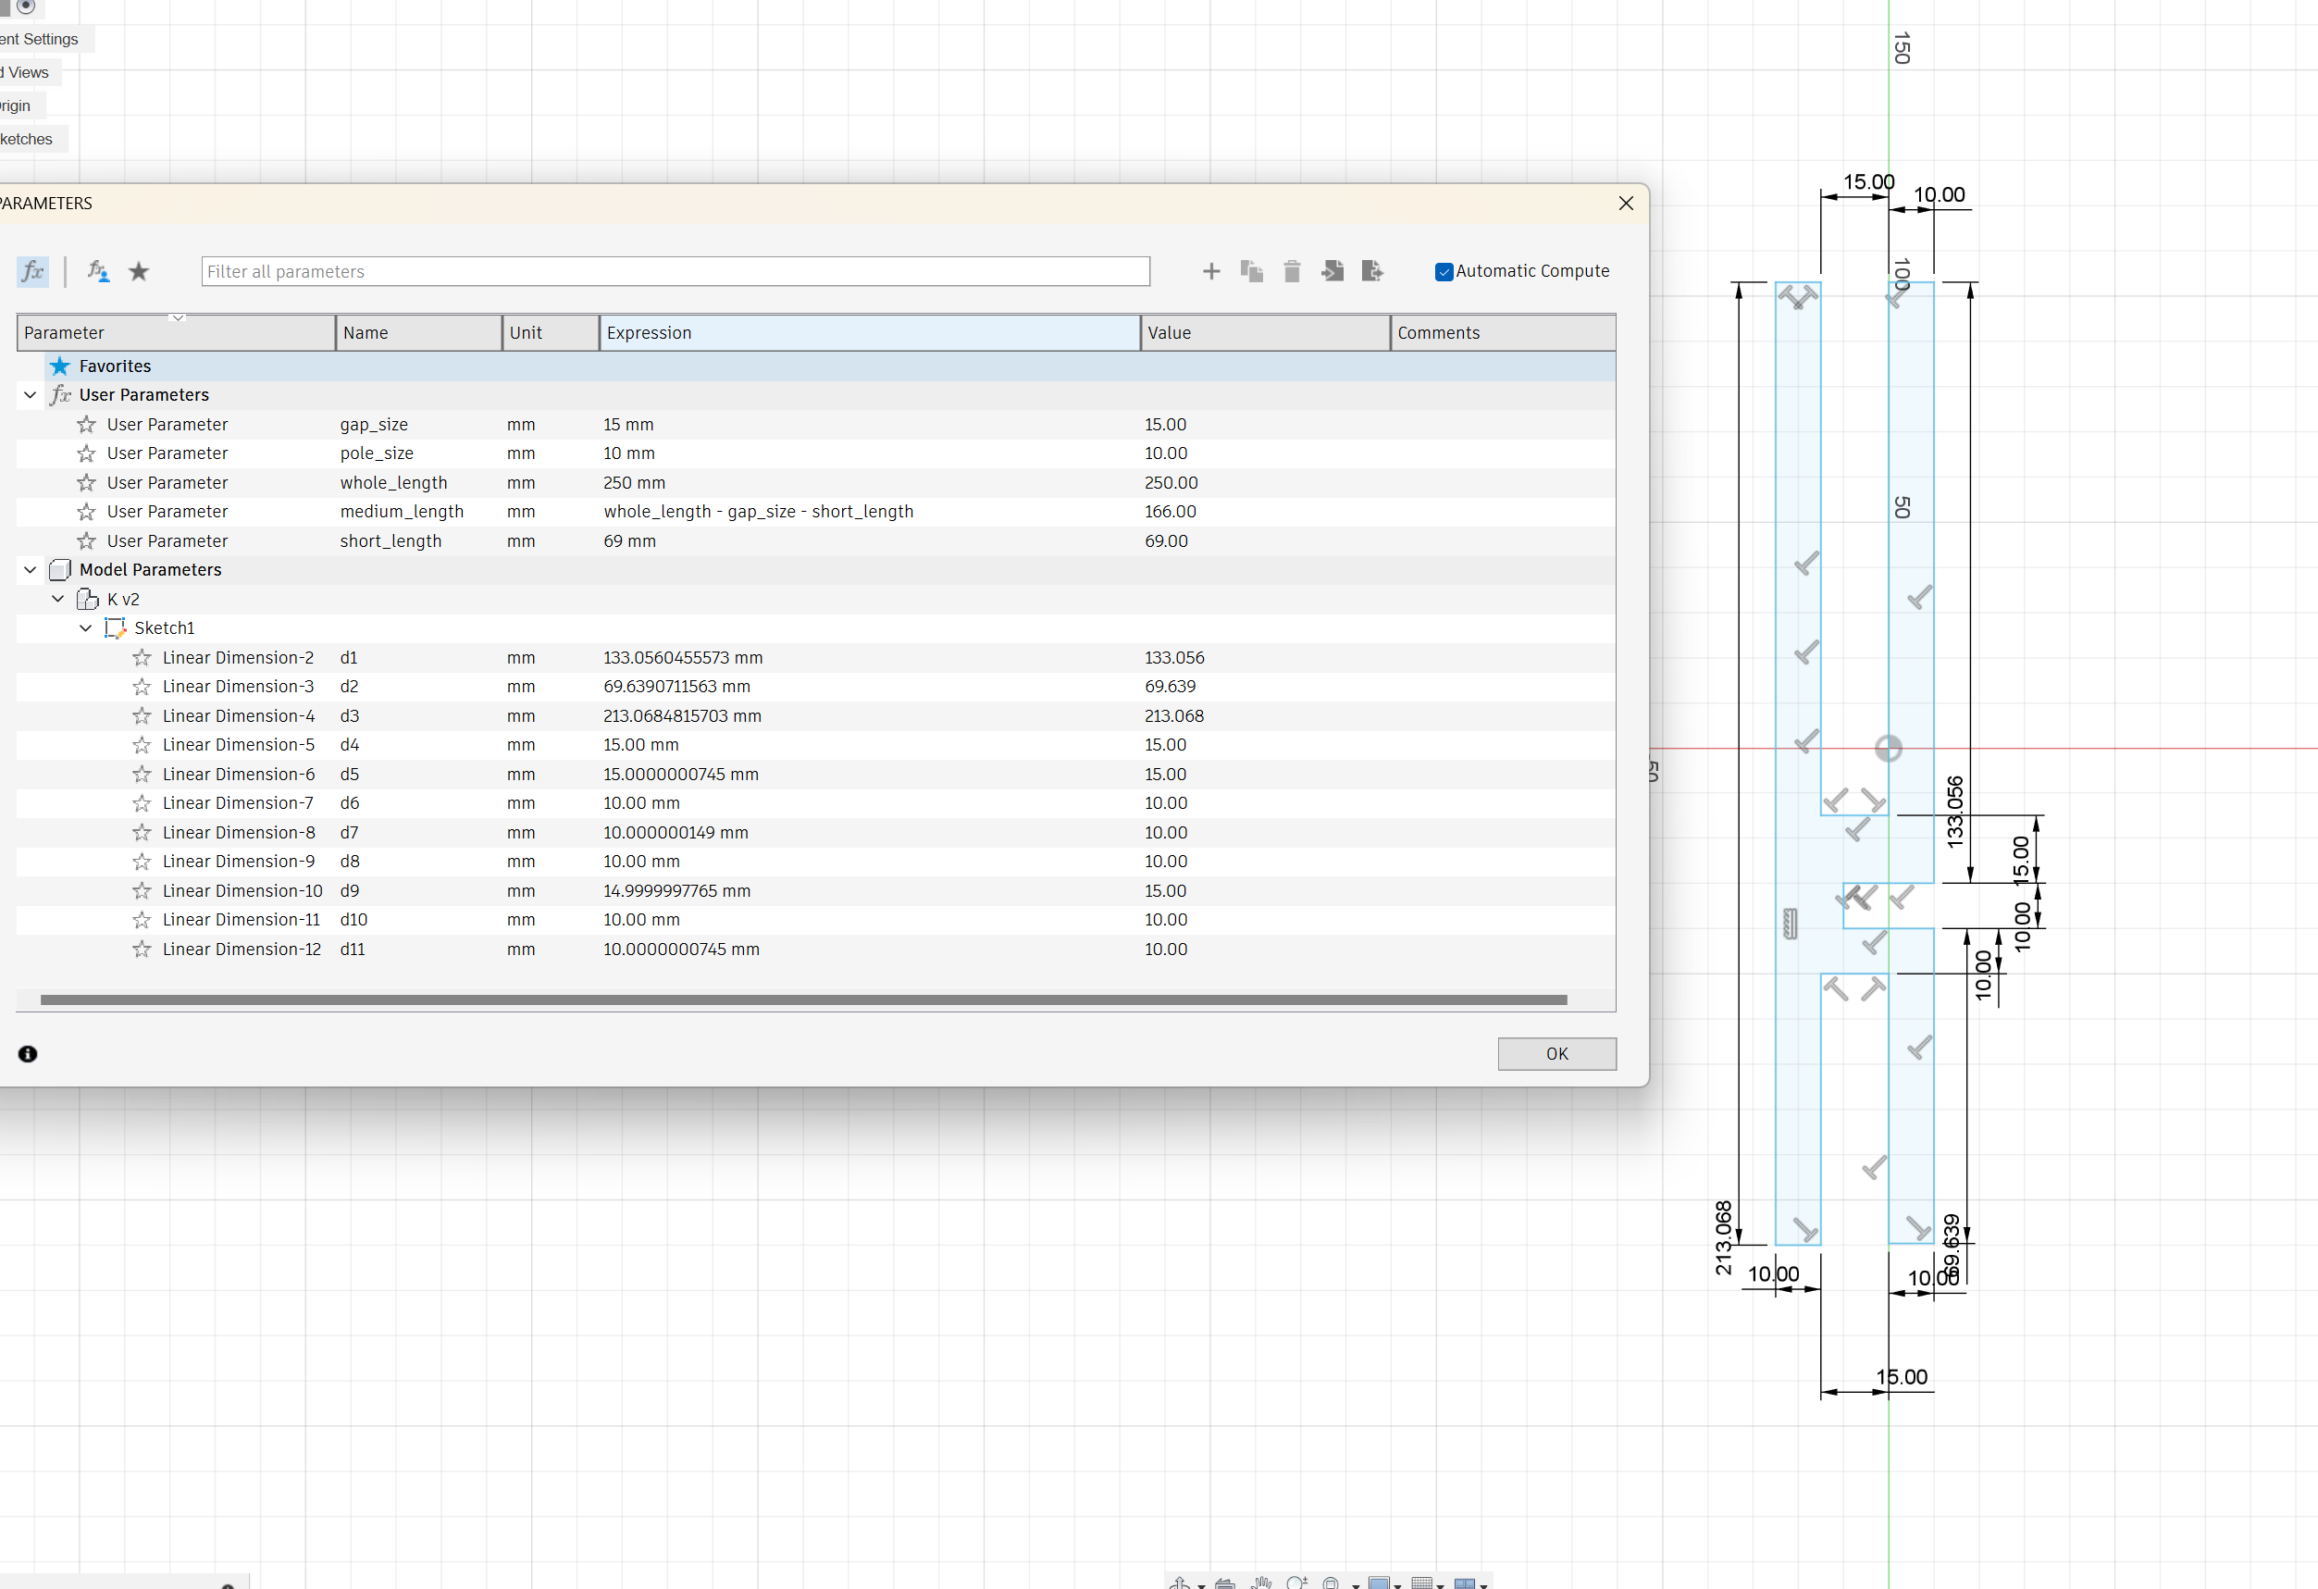Click the horizontal scrollbar in parameters table
The width and height of the screenshot is (2318, 1589).
click(804, 999)
